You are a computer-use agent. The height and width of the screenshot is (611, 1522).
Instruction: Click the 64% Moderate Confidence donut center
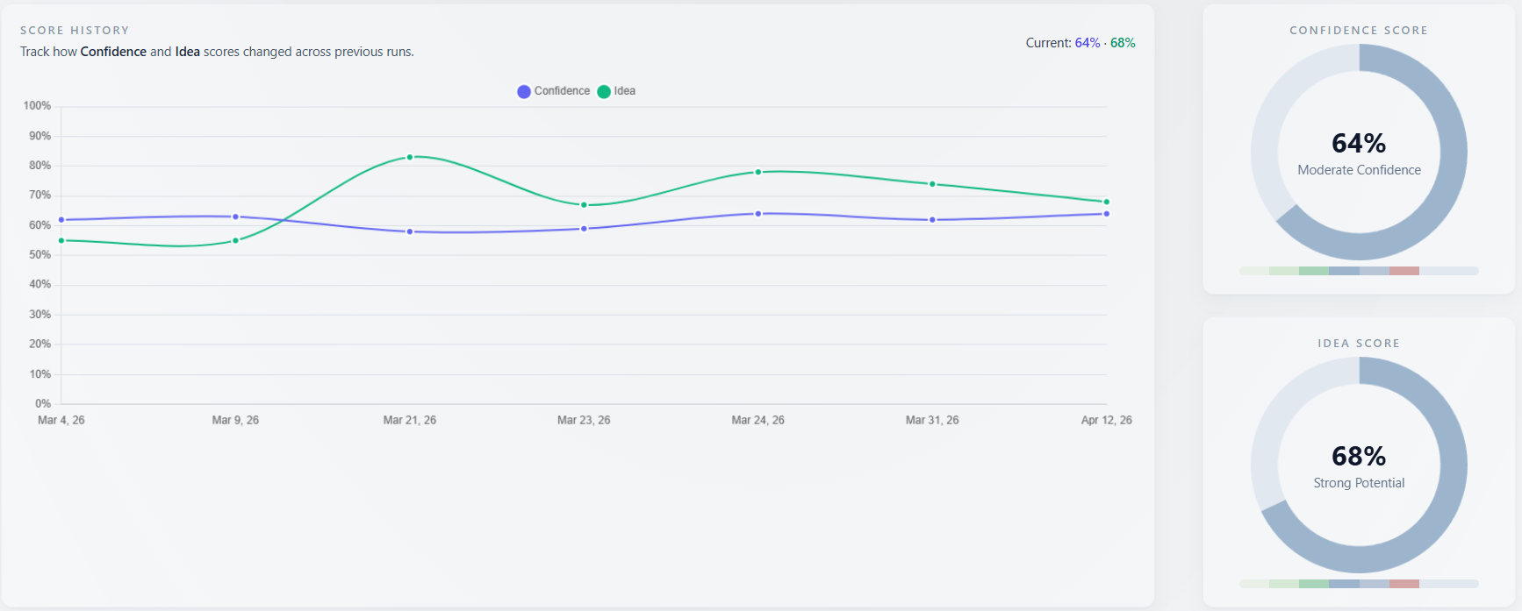point(1359,153)
